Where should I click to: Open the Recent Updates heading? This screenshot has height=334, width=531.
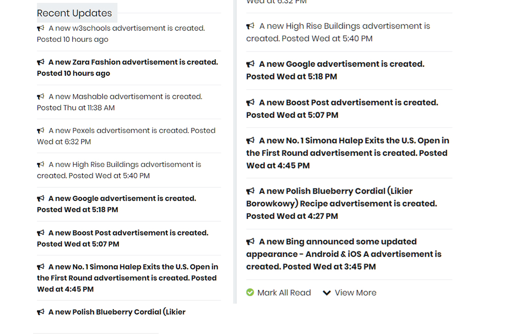[74, 13]
